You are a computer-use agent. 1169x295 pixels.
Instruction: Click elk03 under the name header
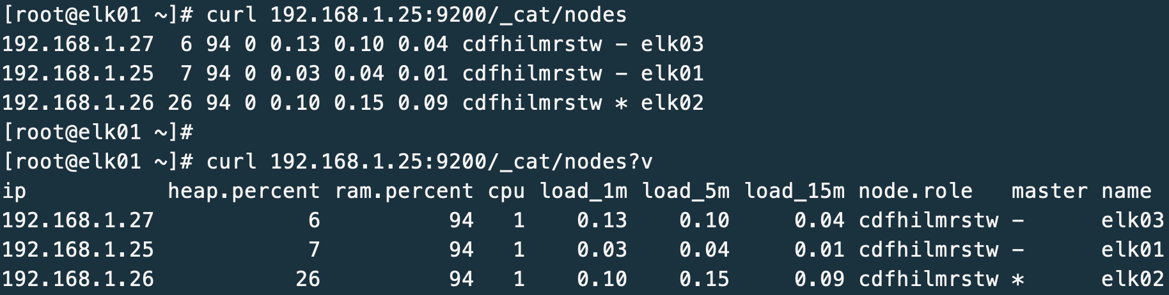(1133, 220)
